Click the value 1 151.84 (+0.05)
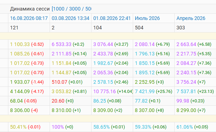Screen dimensions: 216x132 [x=69, y=63]
